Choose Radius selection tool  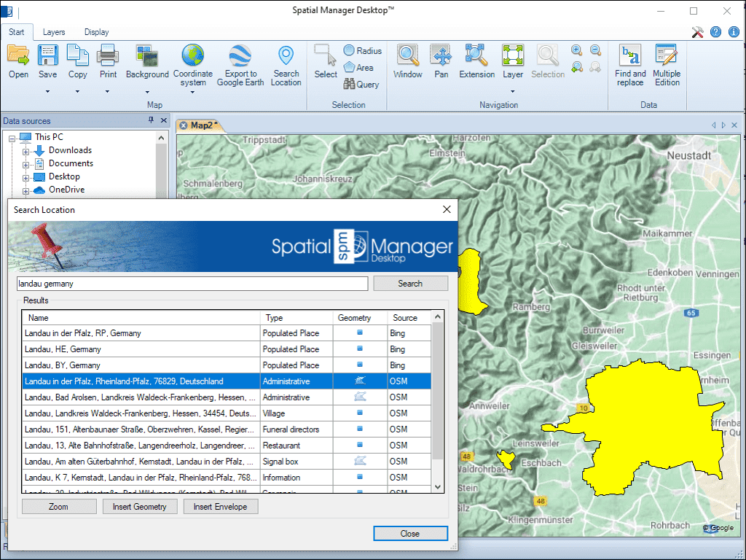click(x=363, y=50)
